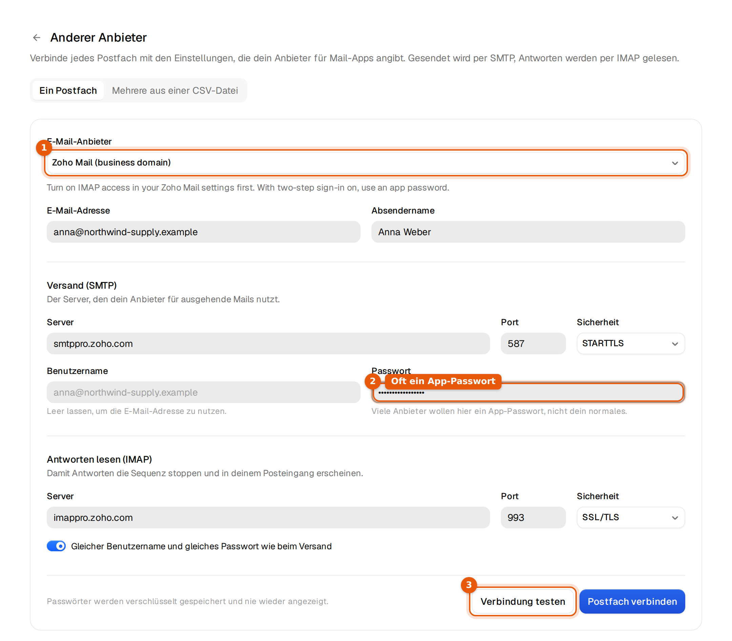Viewport: 732px width, 641px height.
Task: Edit the IMAP server field imappro.zoho.com
Action: tap(268, 517)
